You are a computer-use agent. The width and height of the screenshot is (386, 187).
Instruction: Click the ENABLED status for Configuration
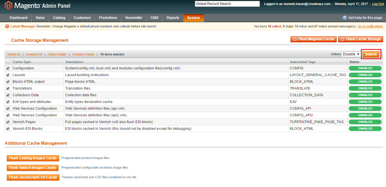tap(365, 68)
